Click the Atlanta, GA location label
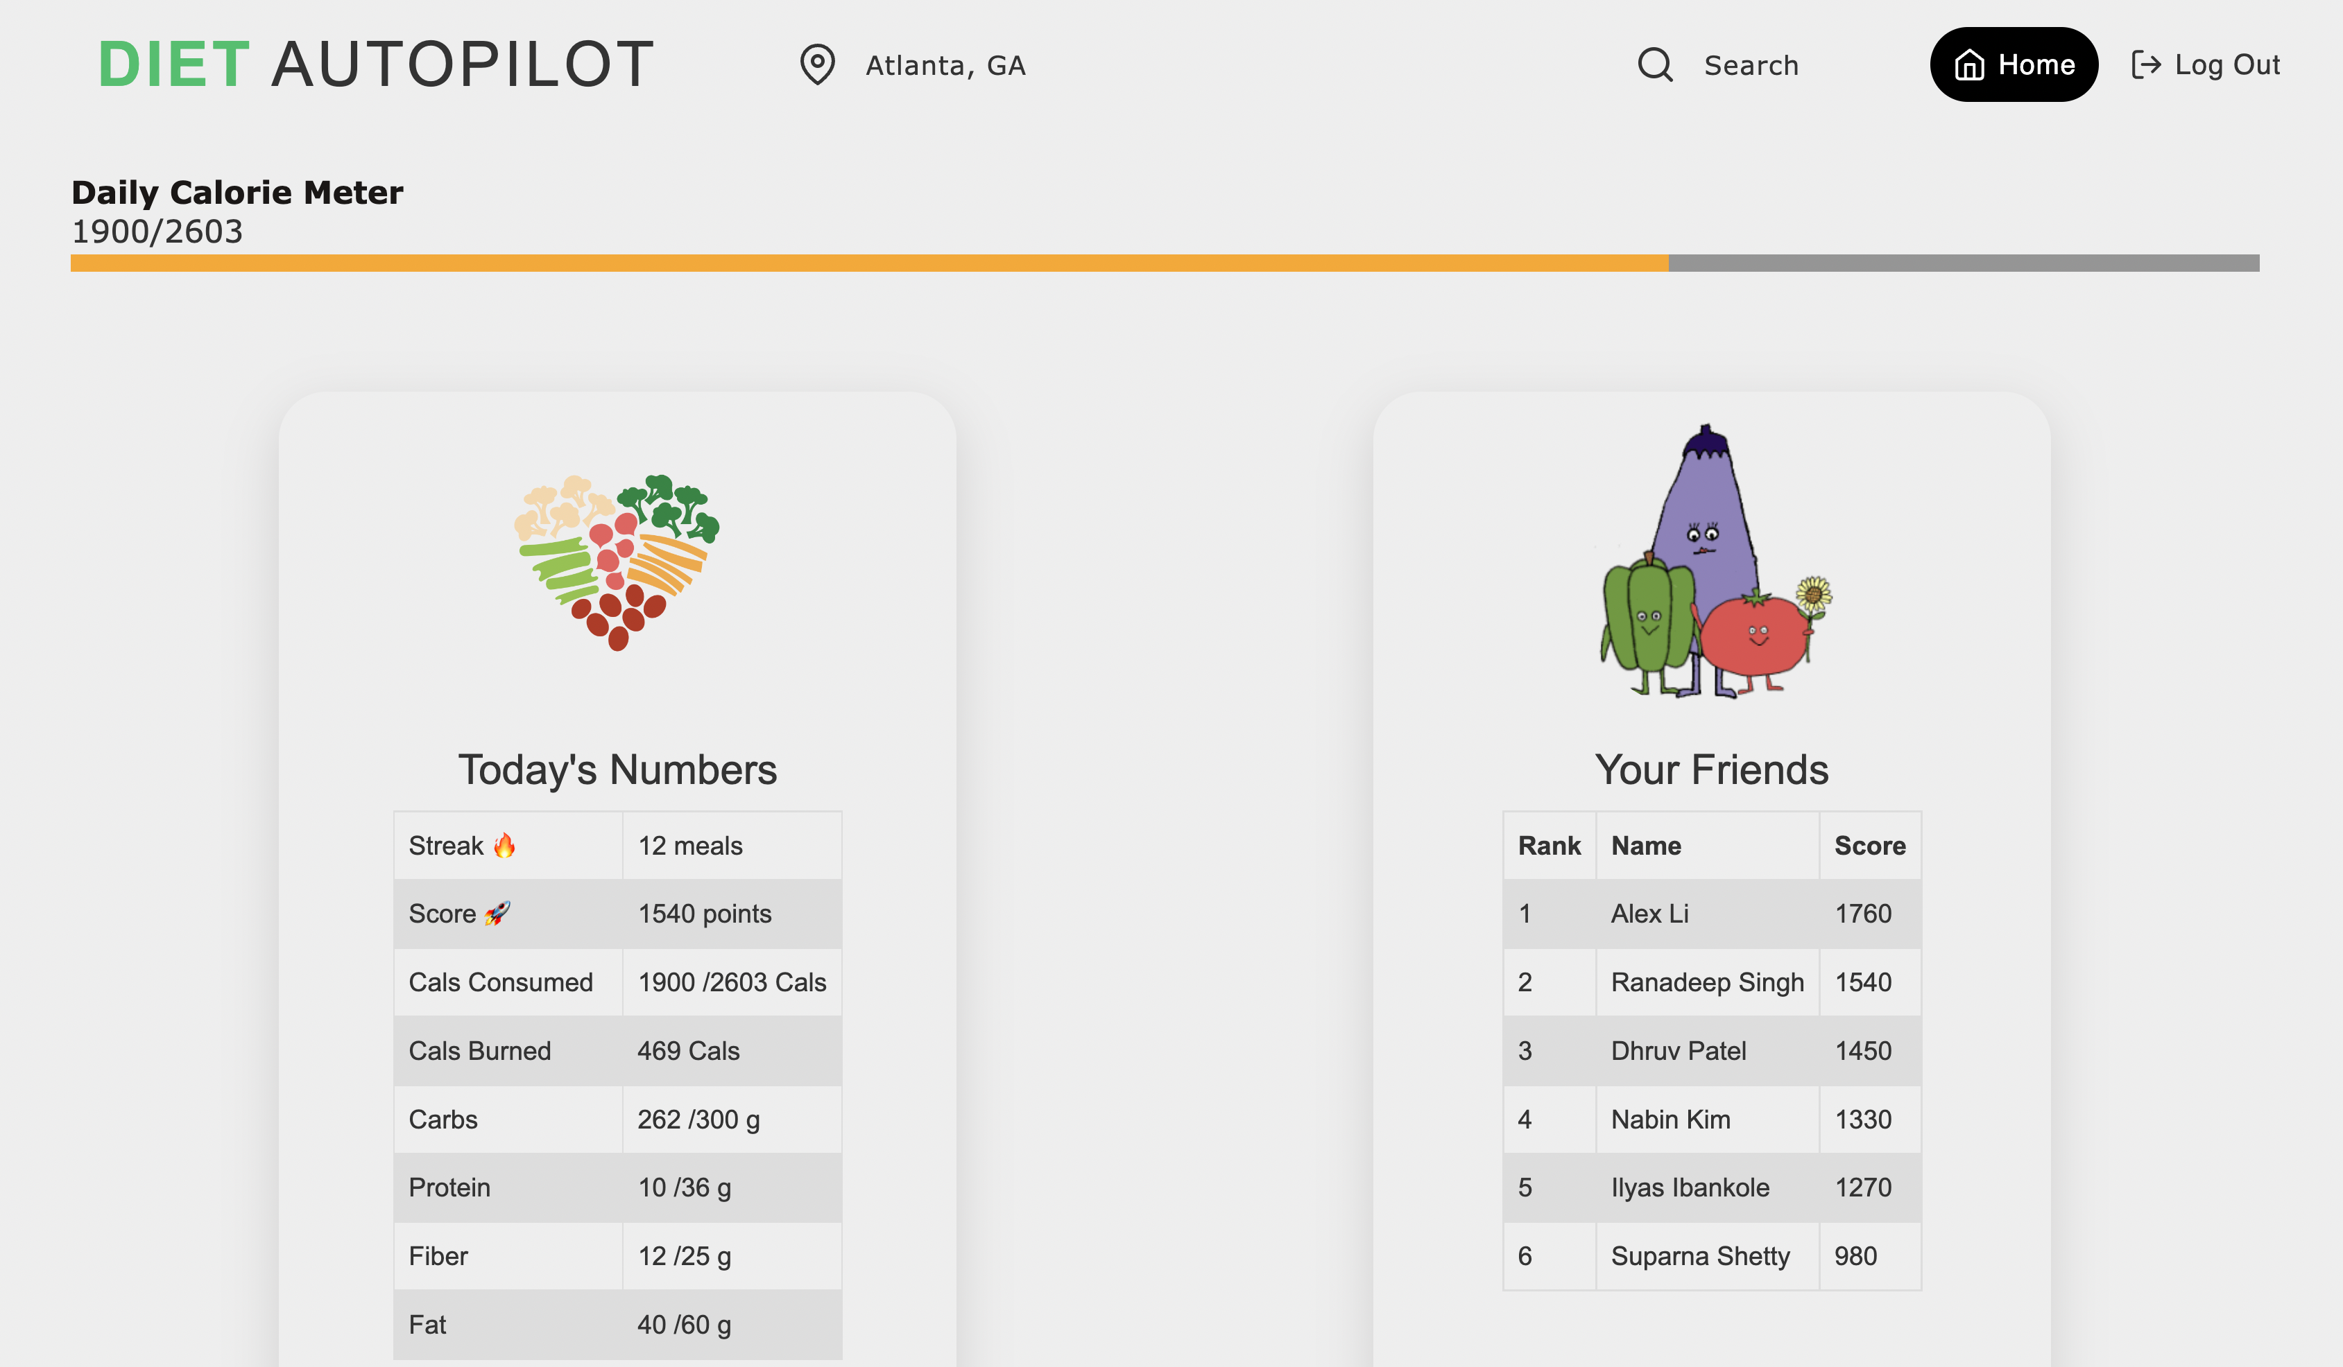2343x1367 pixels. (x=945, y=66)
